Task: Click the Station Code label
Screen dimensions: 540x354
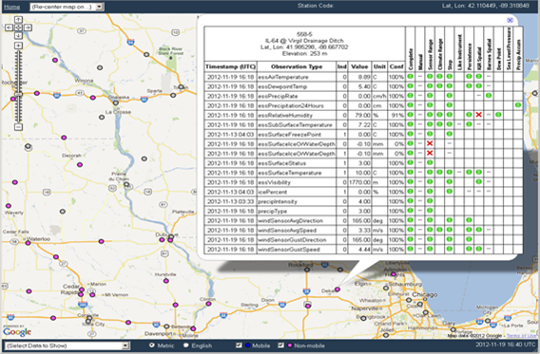Action: click(x=316, y=6)
